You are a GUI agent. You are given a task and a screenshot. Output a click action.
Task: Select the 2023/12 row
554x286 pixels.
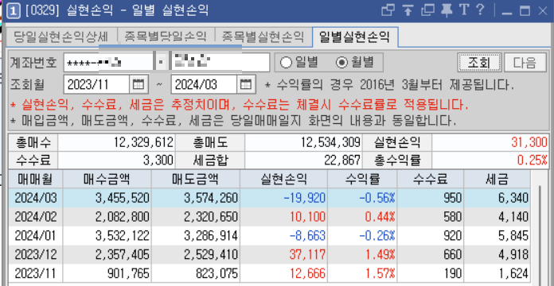269,254
